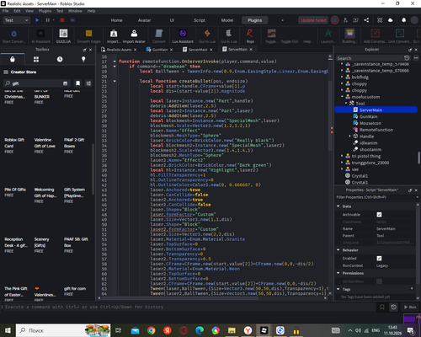
Task: Click the Windows taskbar search box
Action: 63,330
